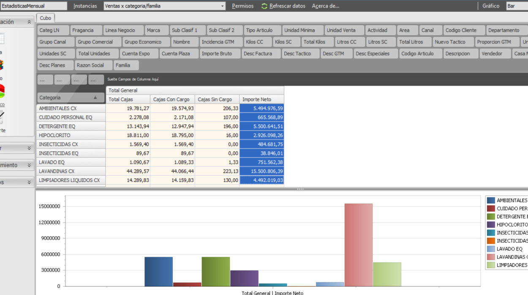528x295 pixels.
Task: Open the Gráfico chart type combo showing Bar
Action: click(x=517, y=6)
